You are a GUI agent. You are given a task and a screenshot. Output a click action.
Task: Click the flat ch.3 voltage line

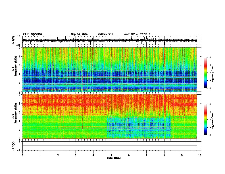coord(110,146)
